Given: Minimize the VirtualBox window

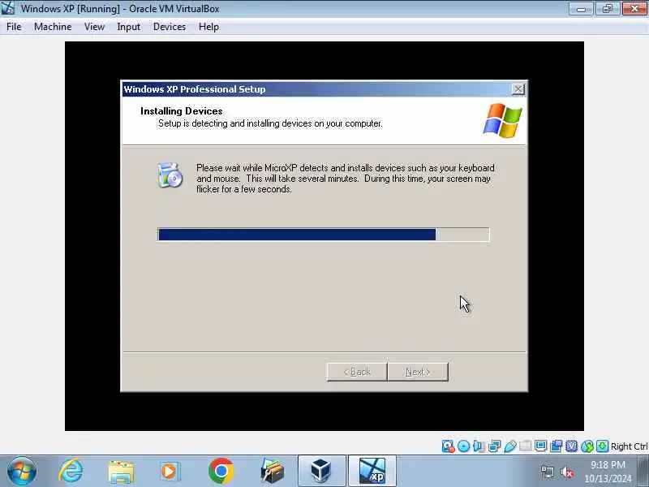Looking at the screenshot, I should [x=581, y=8].
